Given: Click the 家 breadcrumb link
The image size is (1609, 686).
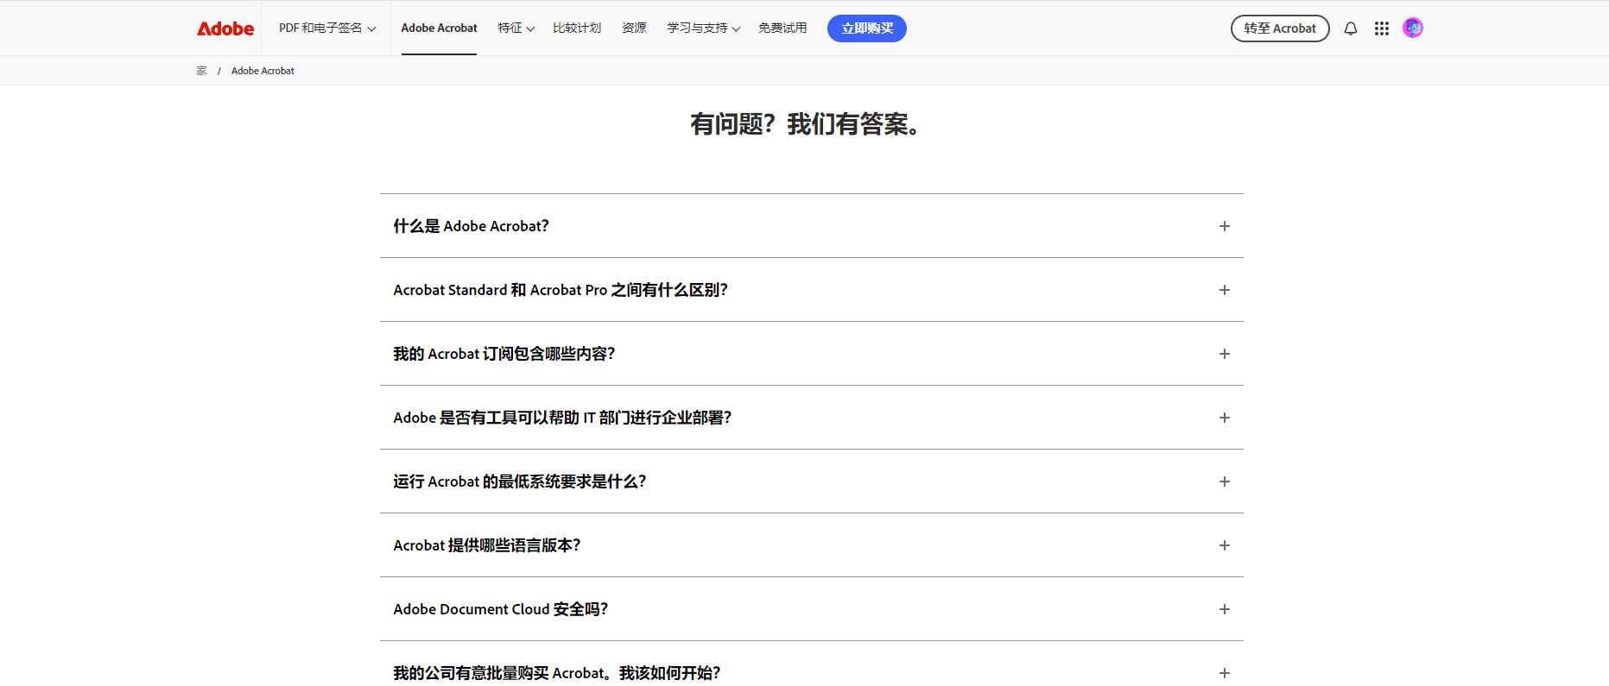Looking at the screenshot, I should (x=201, y=71).
